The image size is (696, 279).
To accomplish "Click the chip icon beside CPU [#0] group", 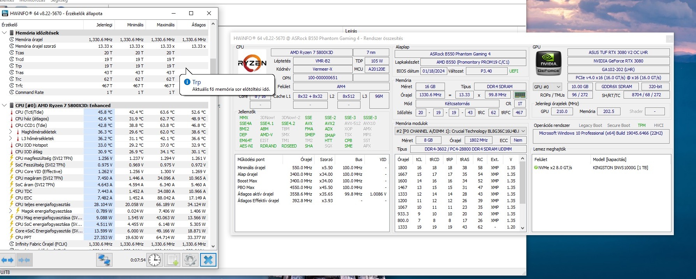I will click(12, 106).
